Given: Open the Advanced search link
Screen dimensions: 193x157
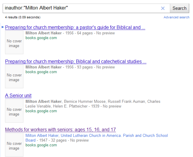Looking at the screenshot, I should 176,17.
